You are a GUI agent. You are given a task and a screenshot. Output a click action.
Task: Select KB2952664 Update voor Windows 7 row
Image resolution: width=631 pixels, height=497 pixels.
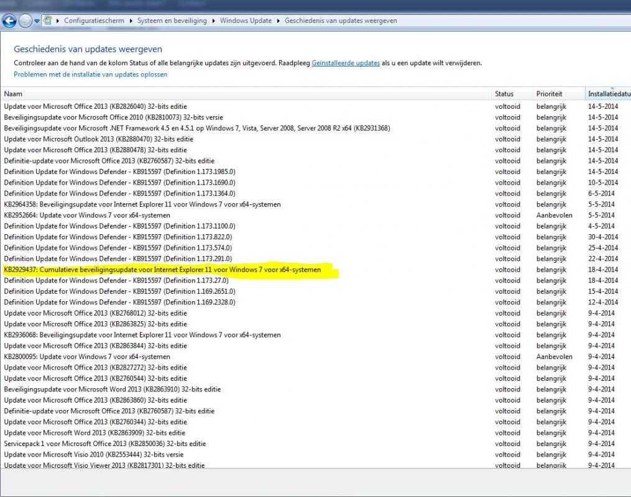pos(86,215)
